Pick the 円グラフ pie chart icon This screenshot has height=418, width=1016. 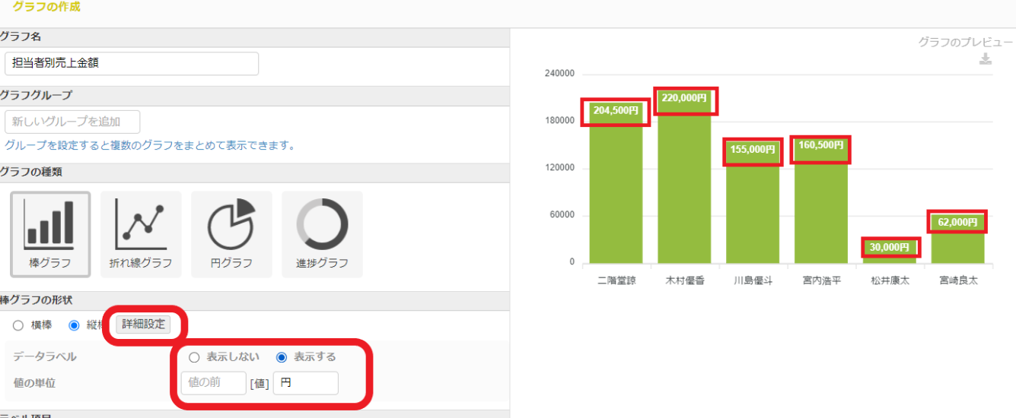tap(231, 233)
